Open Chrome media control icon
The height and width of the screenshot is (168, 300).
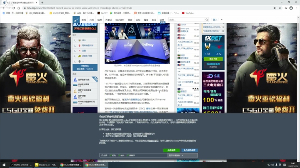click(x=286, y=8)
